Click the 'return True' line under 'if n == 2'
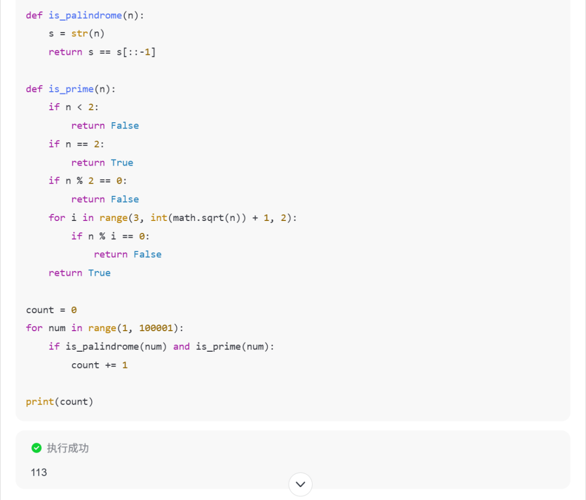The width and height of the screenshot is (586, 500). (102, 163)
